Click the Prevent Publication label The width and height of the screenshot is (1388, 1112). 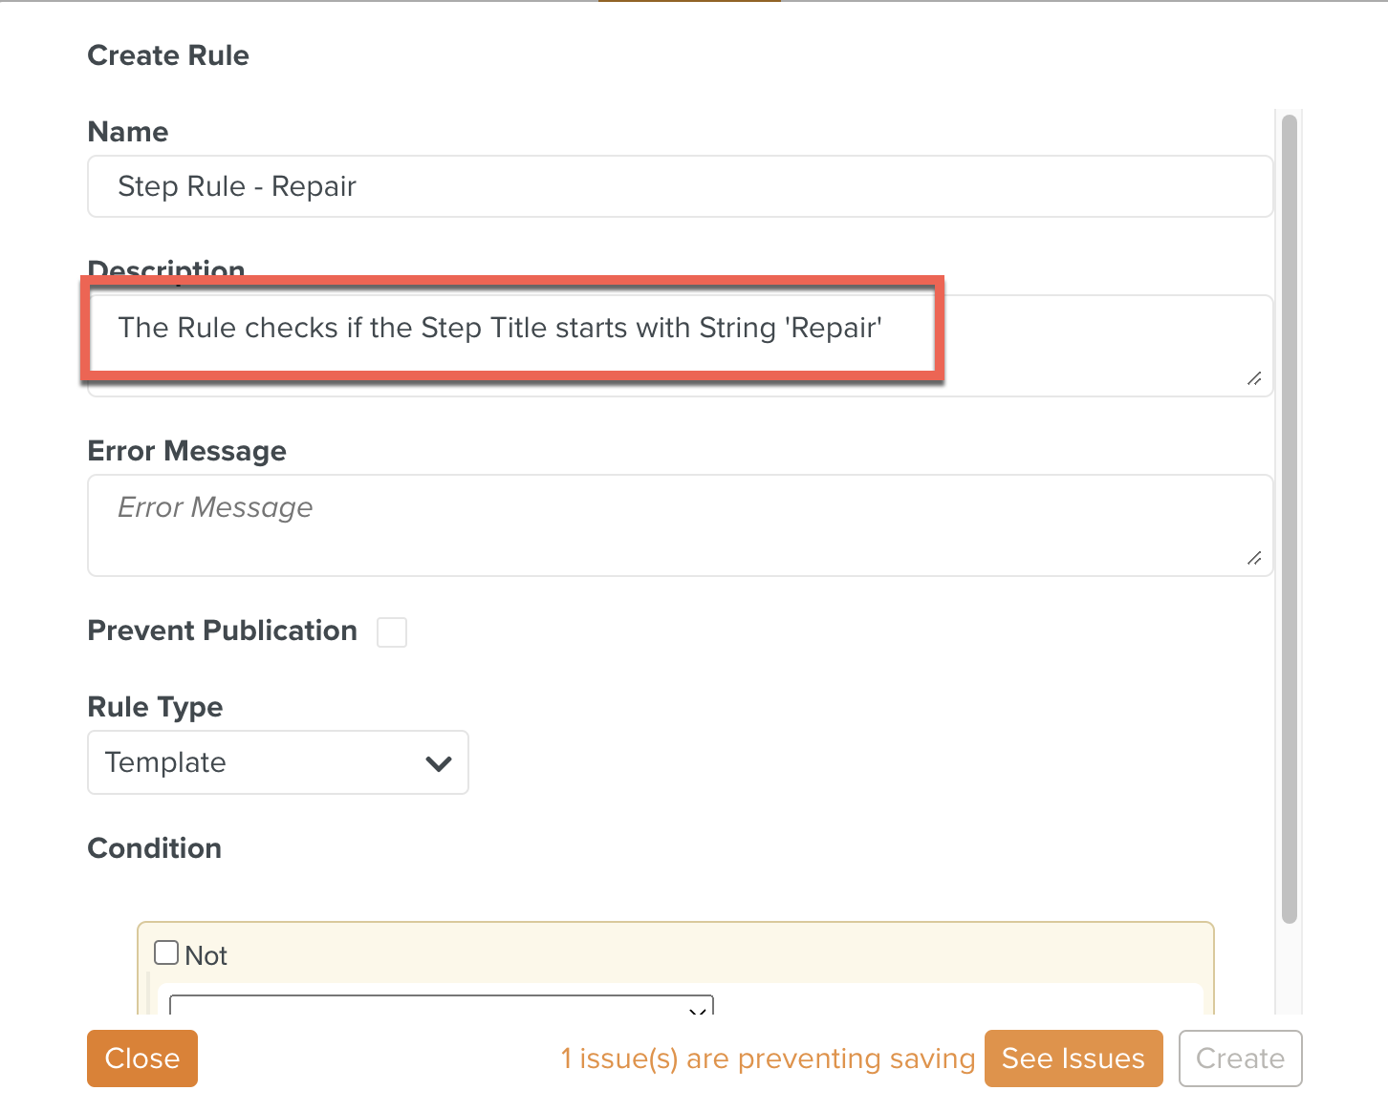pyautogui.click(x=222, y=631)
